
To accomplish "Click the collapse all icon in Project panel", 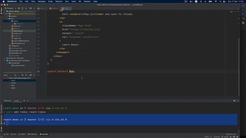I will (26, 8).
